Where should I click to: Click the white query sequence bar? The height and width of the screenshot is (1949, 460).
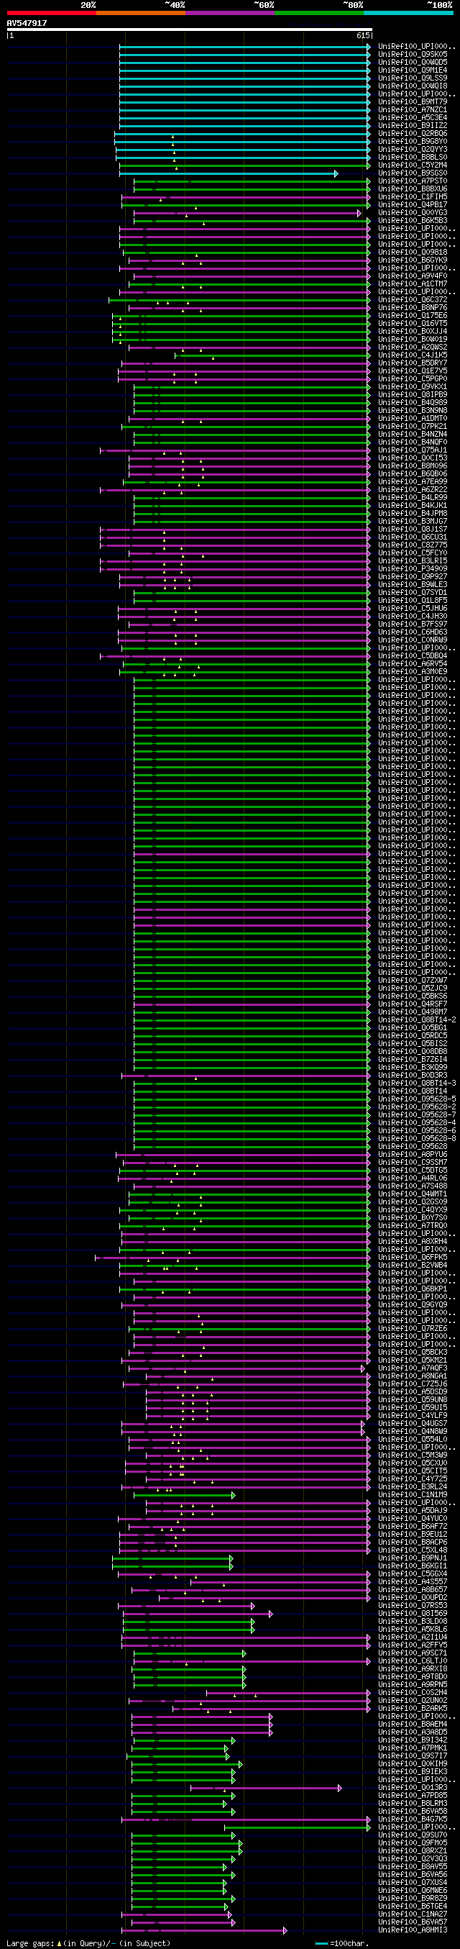pos(190,29)
